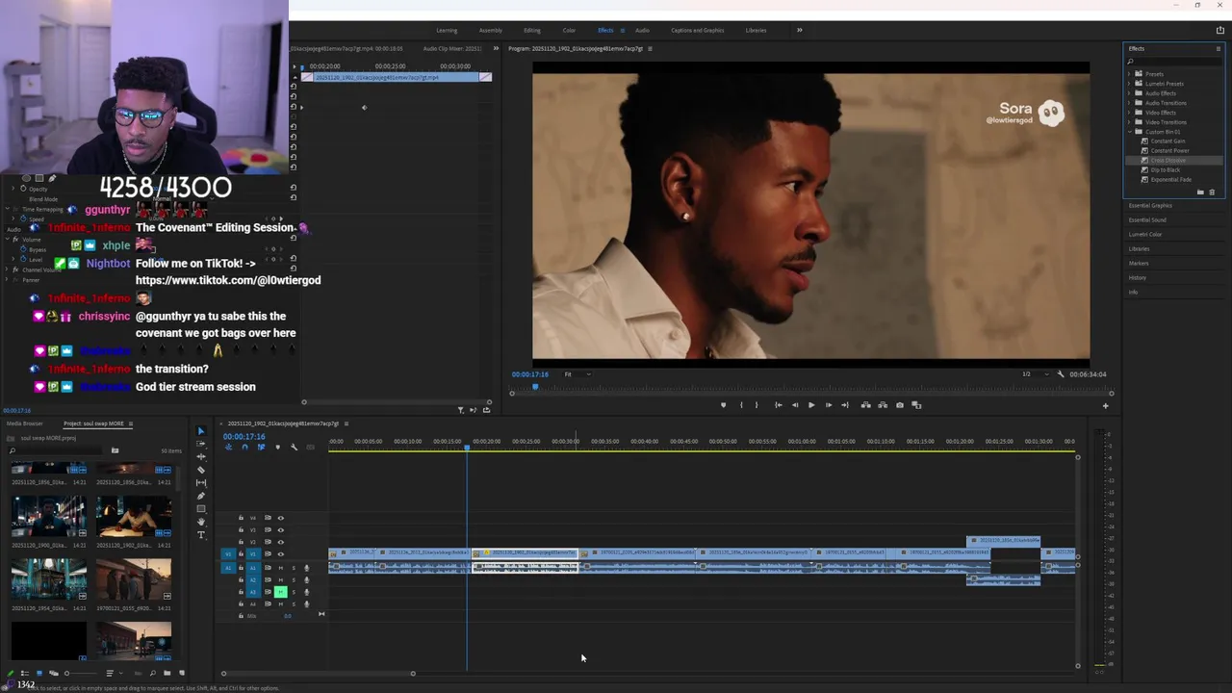Open Lumetri Color panel
The width and height of the screenshot is (1232, 693).
coord(1145,234)
